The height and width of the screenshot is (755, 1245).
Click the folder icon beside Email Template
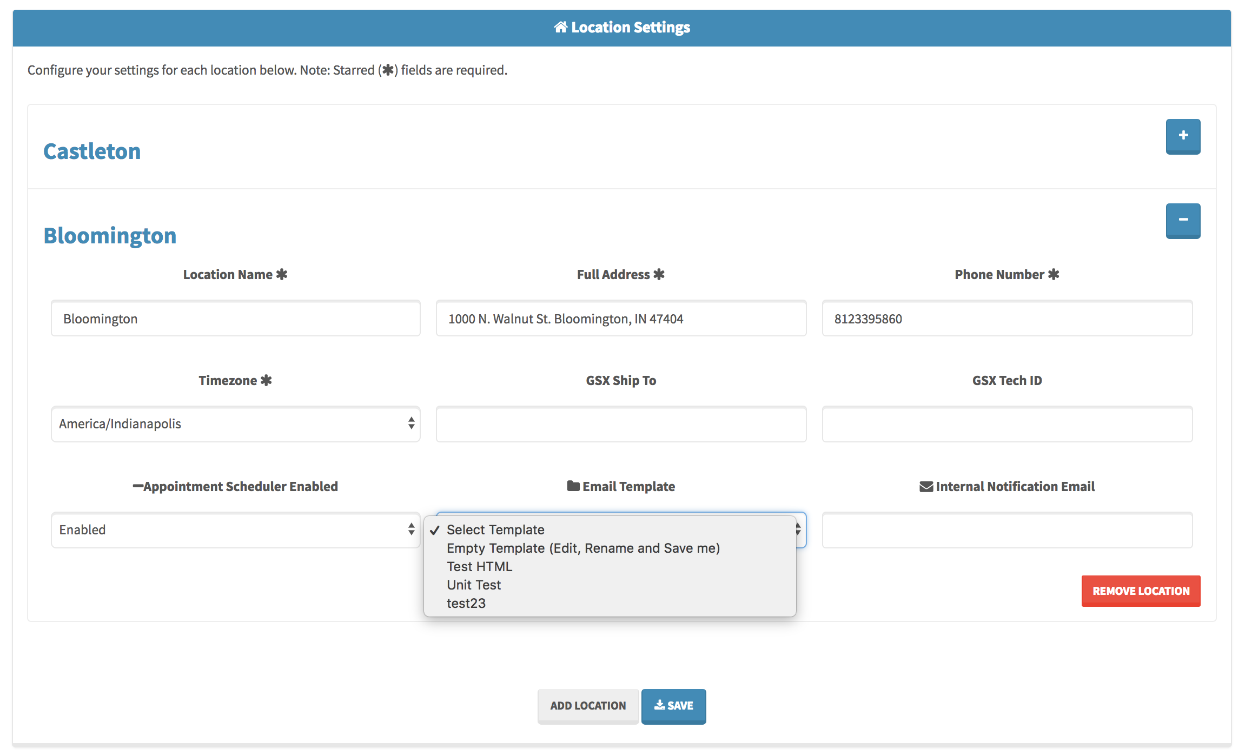click(573, 486)
